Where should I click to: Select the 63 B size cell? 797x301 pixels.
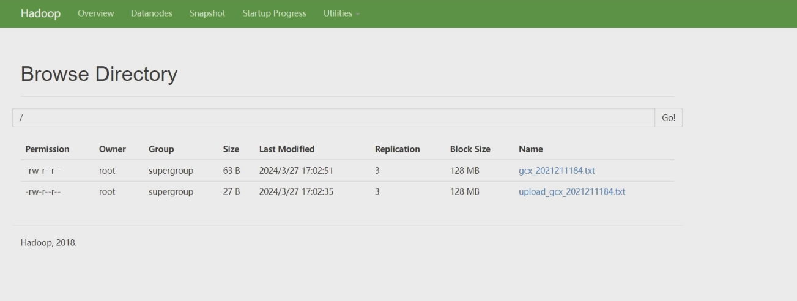pos(231,171)
